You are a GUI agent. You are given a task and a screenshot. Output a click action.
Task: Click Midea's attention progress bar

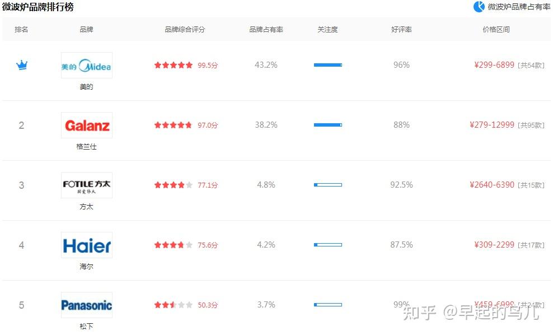328,65
